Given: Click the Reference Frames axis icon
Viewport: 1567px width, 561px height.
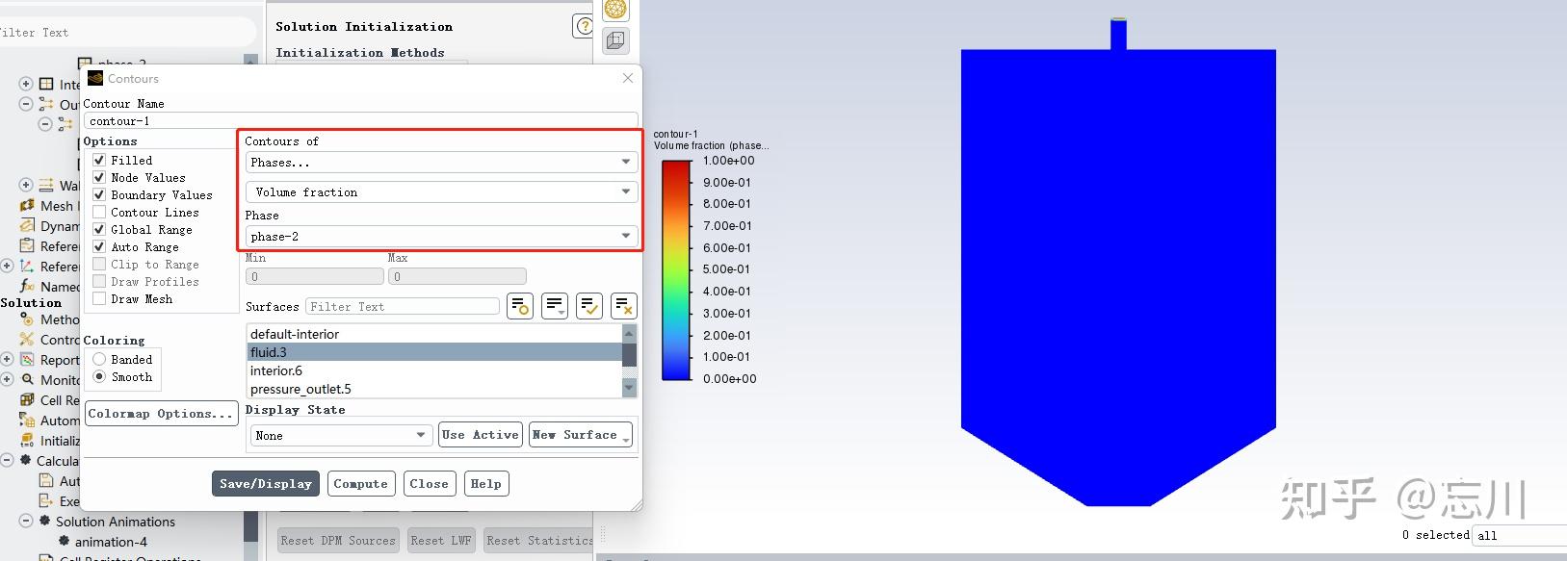Looking at the screenshot, I should pos(27,266).
